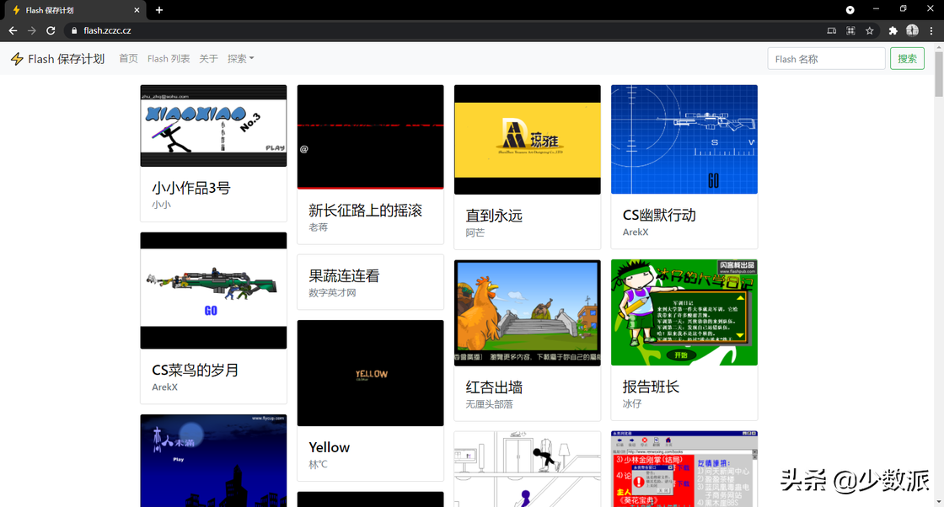This screenshot has width=944, height=507.
Task: Expand the 探索 dropdown menu
Action: pyautogui.click(x=240, y=59)
